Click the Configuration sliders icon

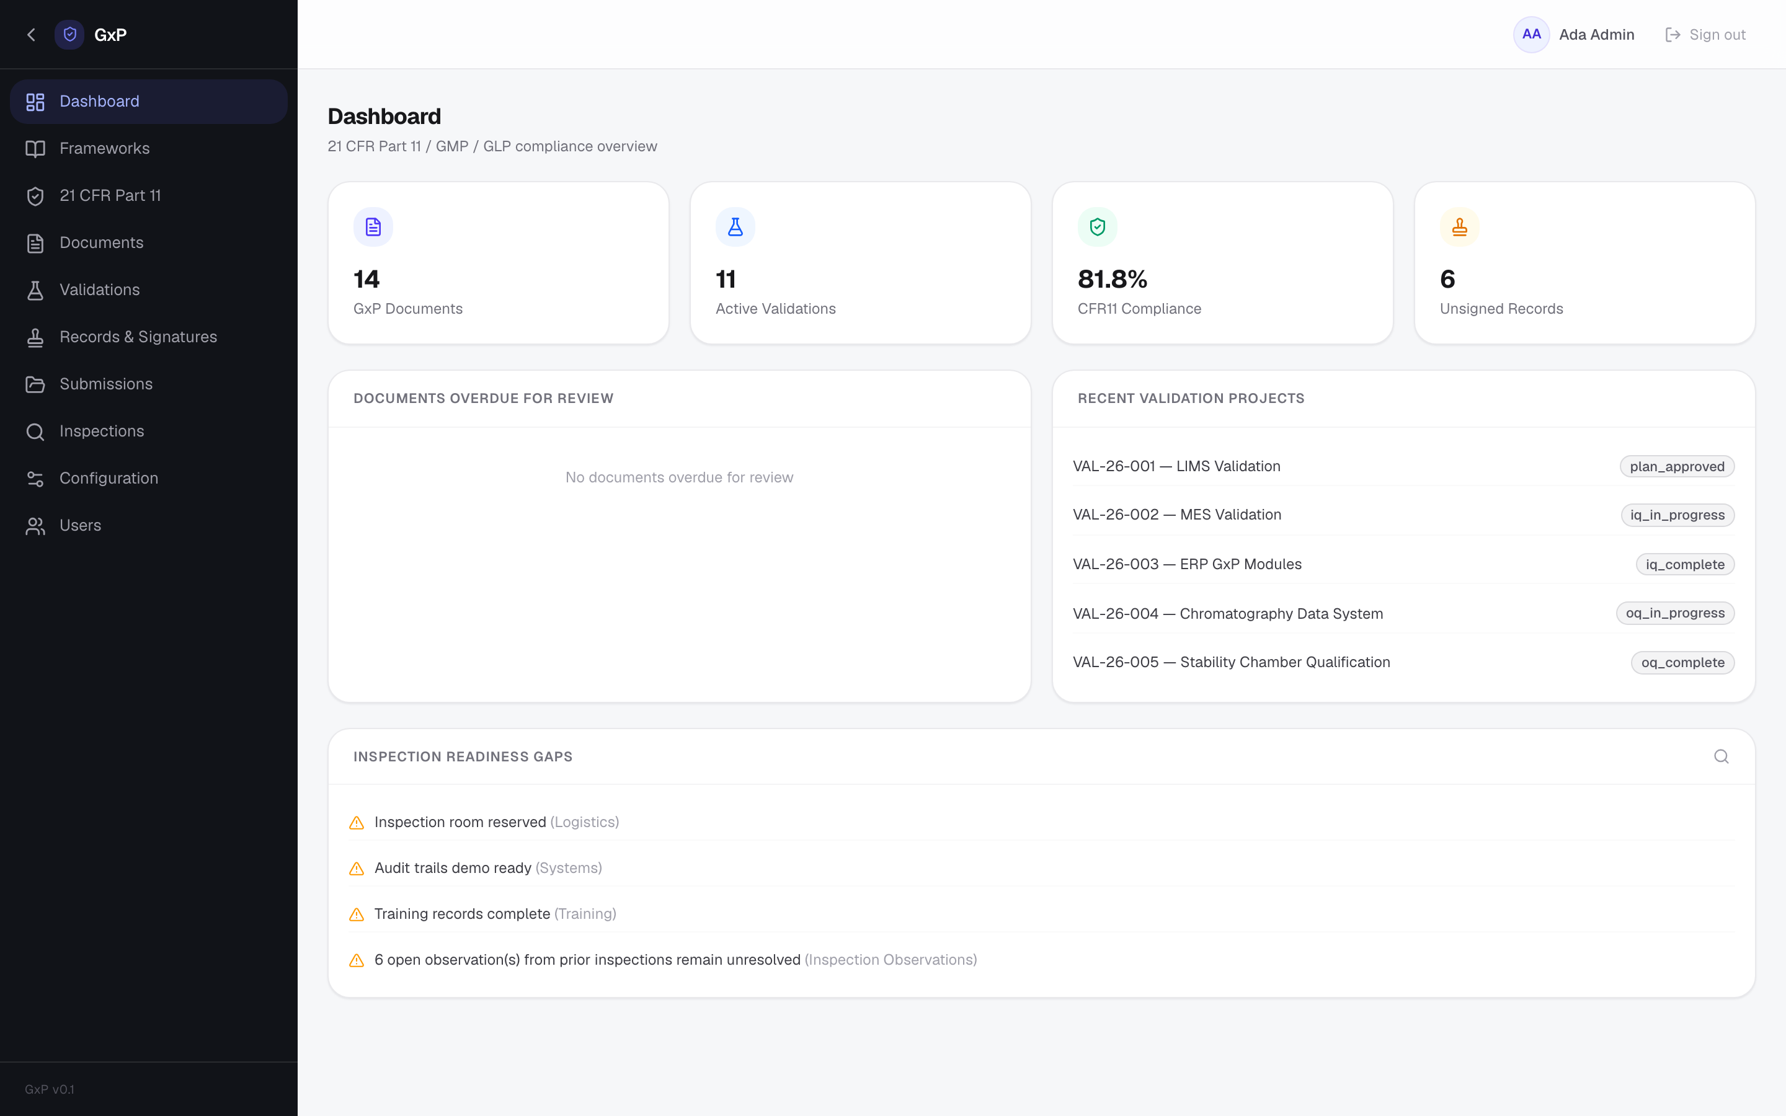click(35, 479)
